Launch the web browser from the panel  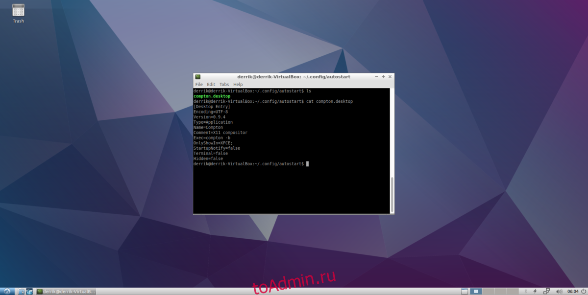(30, 292)
